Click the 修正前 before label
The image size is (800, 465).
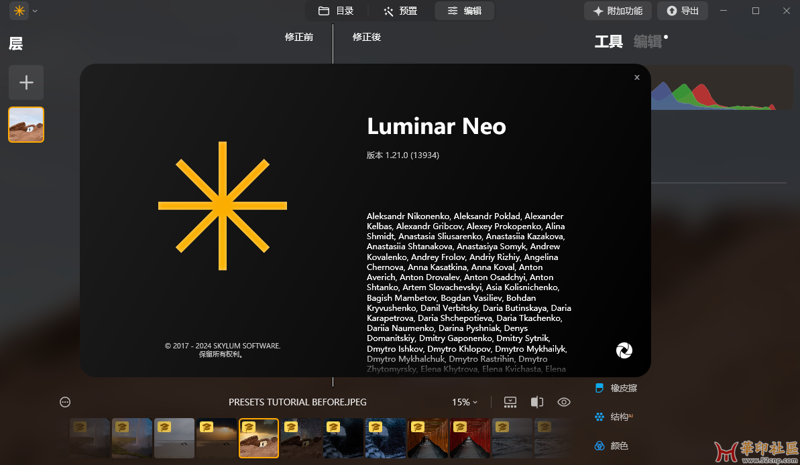click(299, 38)
